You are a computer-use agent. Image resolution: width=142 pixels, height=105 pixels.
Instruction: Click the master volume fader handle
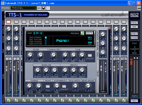[131, 62]
